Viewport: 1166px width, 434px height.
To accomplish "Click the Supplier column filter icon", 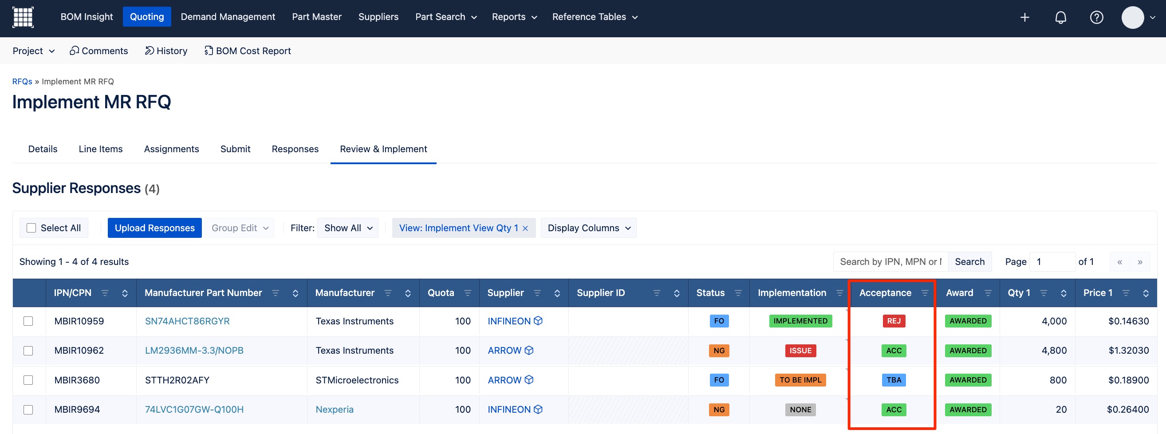I will tap(537, 293).
